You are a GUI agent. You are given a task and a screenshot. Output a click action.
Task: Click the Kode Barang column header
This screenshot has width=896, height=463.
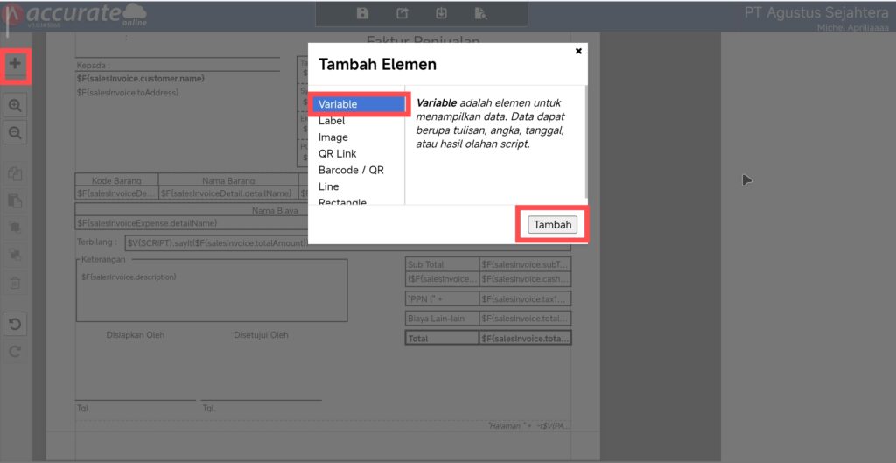point(116,180)
